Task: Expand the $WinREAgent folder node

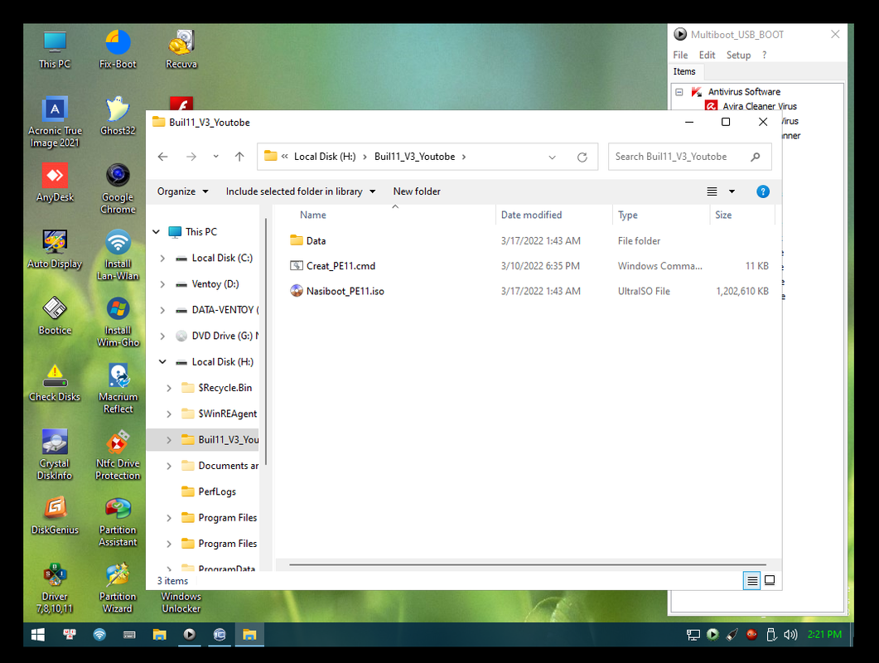Action: [x=169, y=414]
